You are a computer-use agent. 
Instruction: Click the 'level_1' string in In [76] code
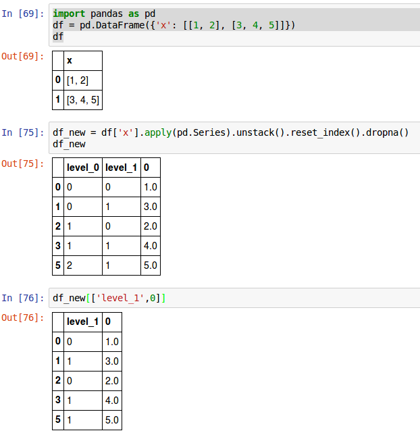(x=120, y=298)
